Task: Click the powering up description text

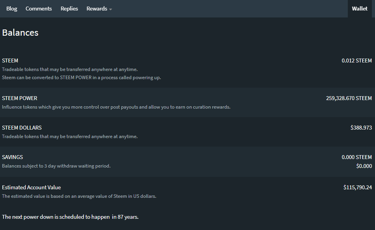Action: point(81,77)
